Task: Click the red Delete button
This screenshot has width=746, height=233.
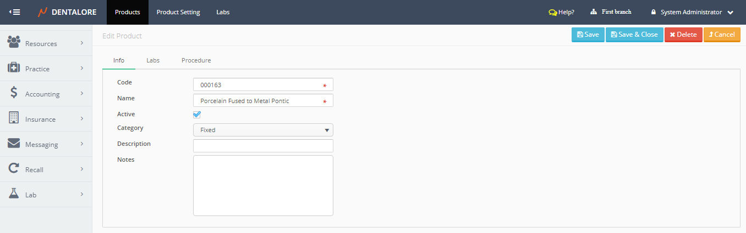Action: pyautogui.click(x=683, y=35)
